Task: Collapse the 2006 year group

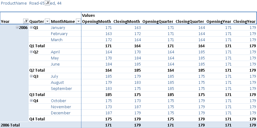Action: pyautogui.click(x=17, y=27)
